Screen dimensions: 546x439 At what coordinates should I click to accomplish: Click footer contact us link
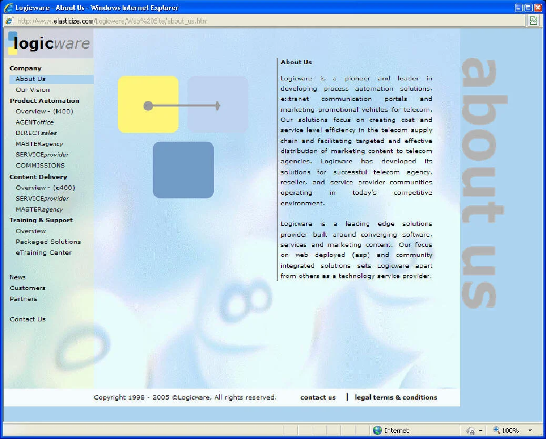[318, 397]
